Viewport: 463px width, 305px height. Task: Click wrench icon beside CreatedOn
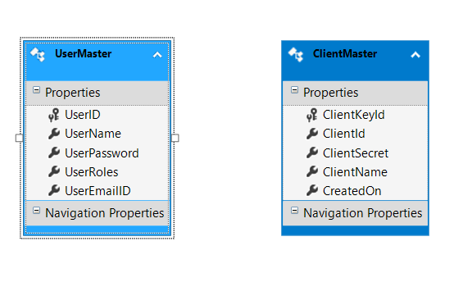[312, 190]
